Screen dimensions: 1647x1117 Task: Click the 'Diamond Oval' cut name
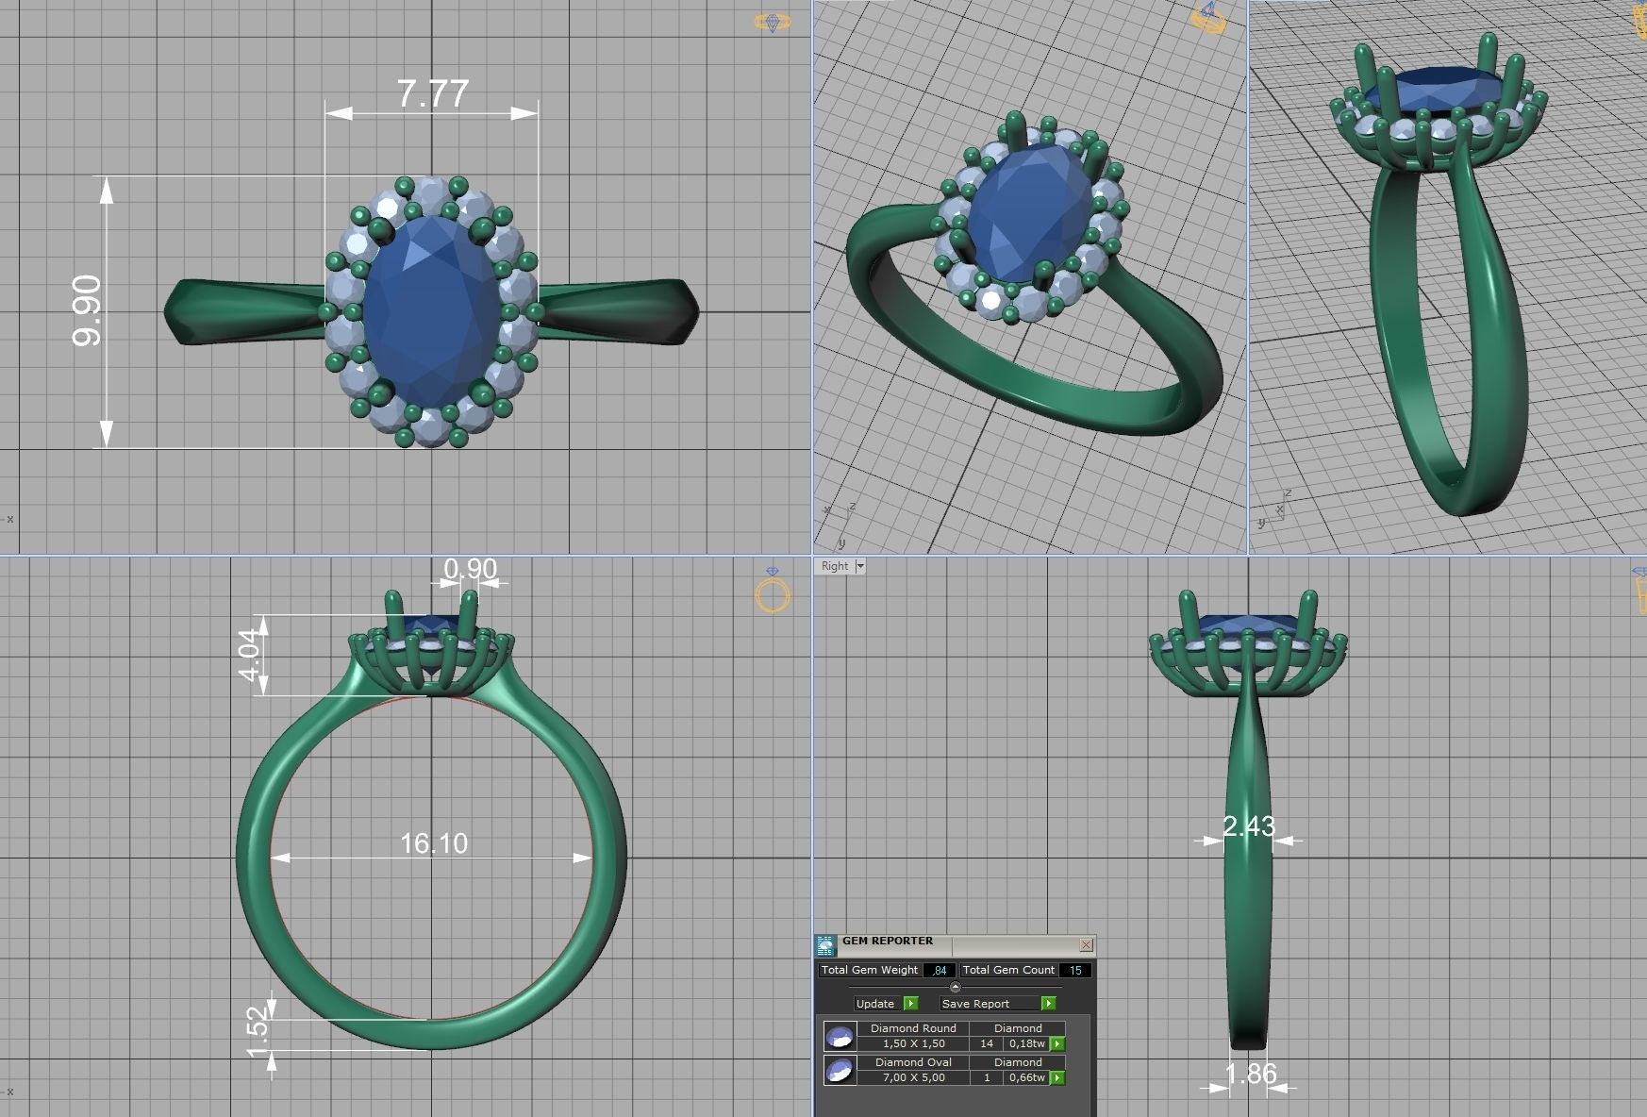pyautogui.click(x=913, y=1062)
